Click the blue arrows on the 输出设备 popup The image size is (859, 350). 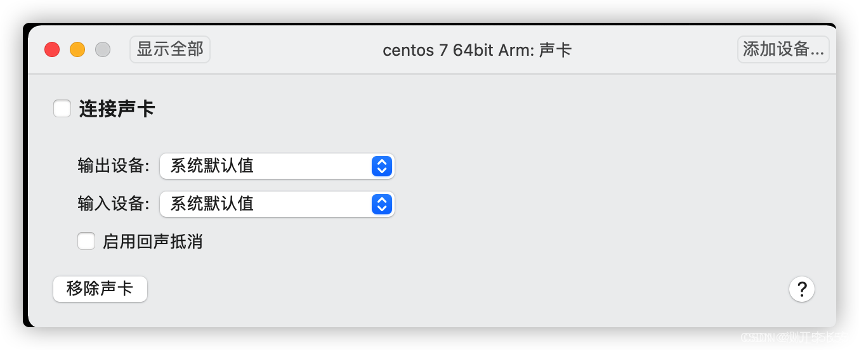[x=381, y=166]
